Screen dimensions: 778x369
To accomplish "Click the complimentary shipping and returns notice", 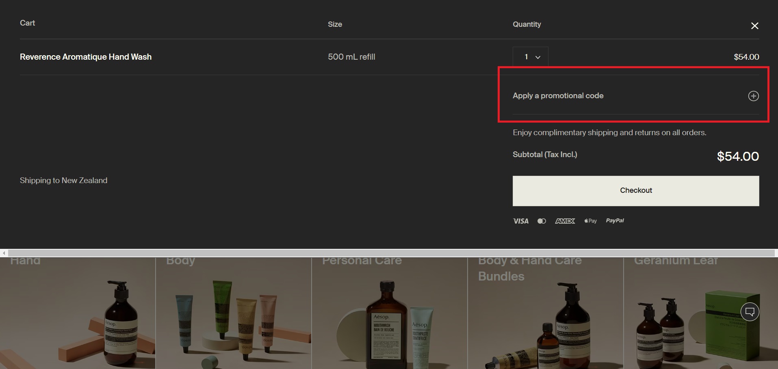I will click(x=609, y=133).
